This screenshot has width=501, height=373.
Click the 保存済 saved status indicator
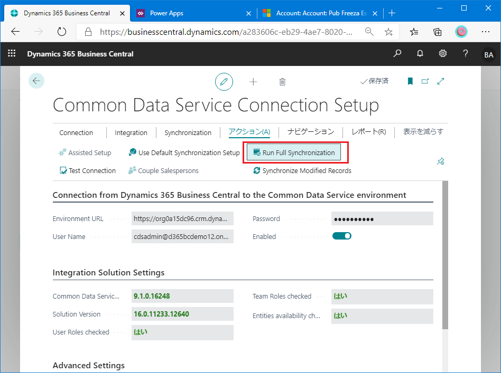(375, 81)
